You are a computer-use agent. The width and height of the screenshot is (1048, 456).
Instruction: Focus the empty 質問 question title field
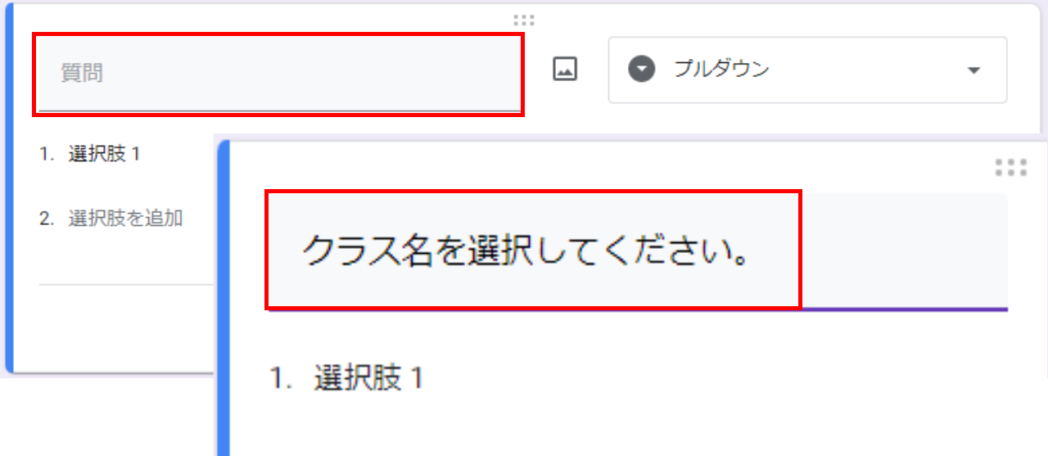[x=278, y=74]
